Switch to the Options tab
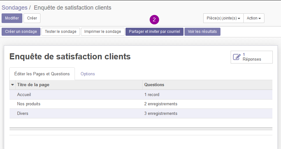This screenshot has width=281, height=149. click(88, 74)
